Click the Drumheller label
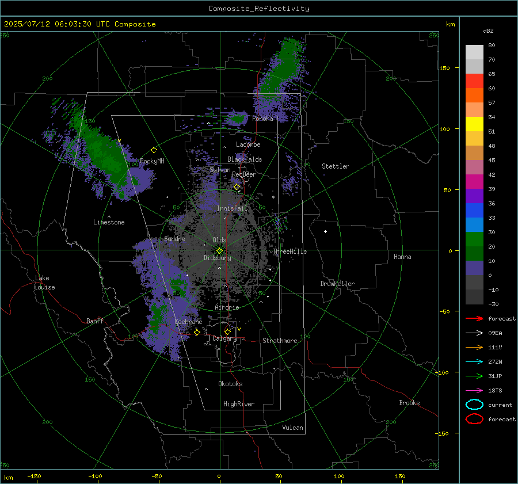 pos(337,284)
